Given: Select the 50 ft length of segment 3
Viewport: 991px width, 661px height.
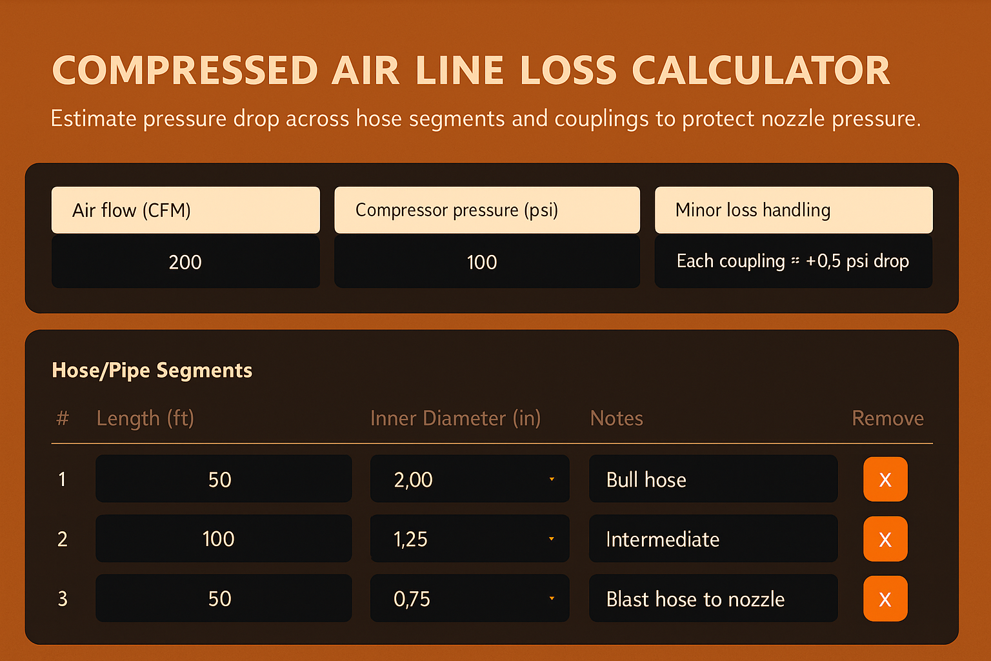Looking at the screenshot, I should (223, 598).
